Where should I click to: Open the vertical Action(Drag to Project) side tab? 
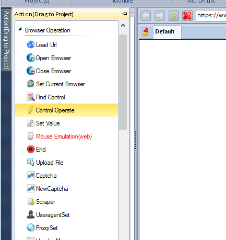click(x=6, y=40)
